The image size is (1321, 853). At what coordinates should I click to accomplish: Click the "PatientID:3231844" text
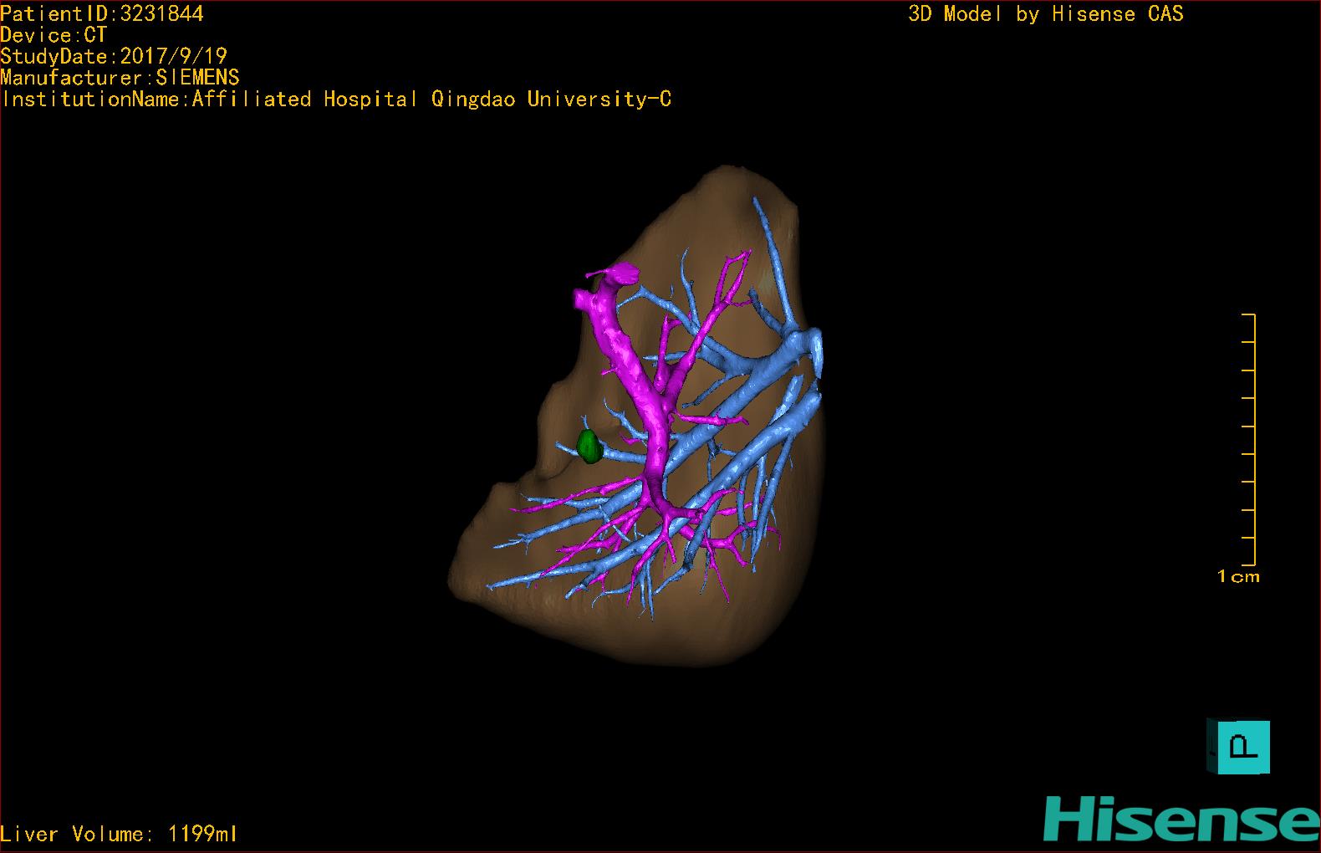[102, 13]
